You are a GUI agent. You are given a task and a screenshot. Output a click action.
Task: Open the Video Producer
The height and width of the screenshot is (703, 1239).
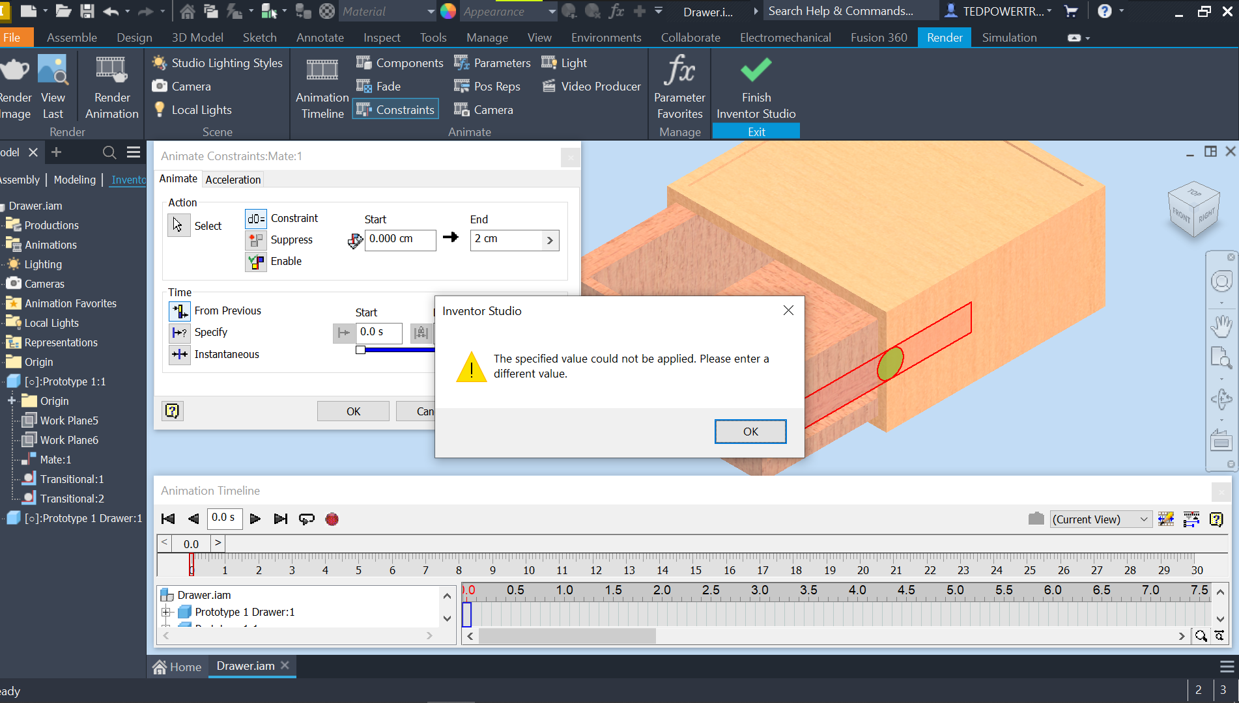pyautogui.click(x=590, y=86)
